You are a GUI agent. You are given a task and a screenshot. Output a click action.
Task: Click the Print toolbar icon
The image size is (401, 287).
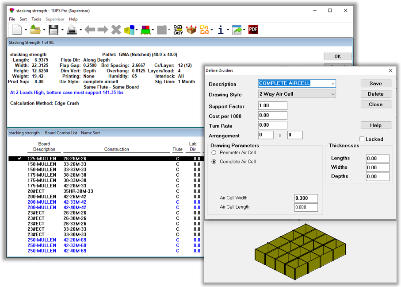pos(72,30)
